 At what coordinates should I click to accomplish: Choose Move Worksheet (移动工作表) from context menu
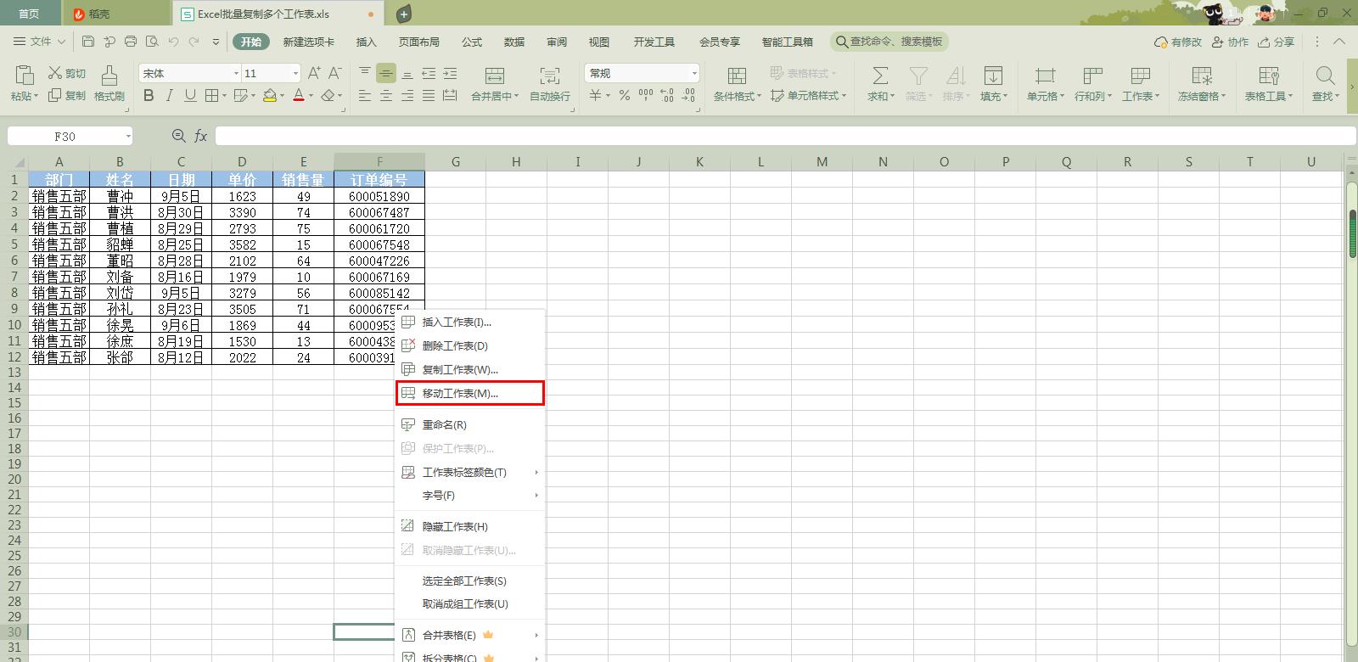[x=469, y=393]
